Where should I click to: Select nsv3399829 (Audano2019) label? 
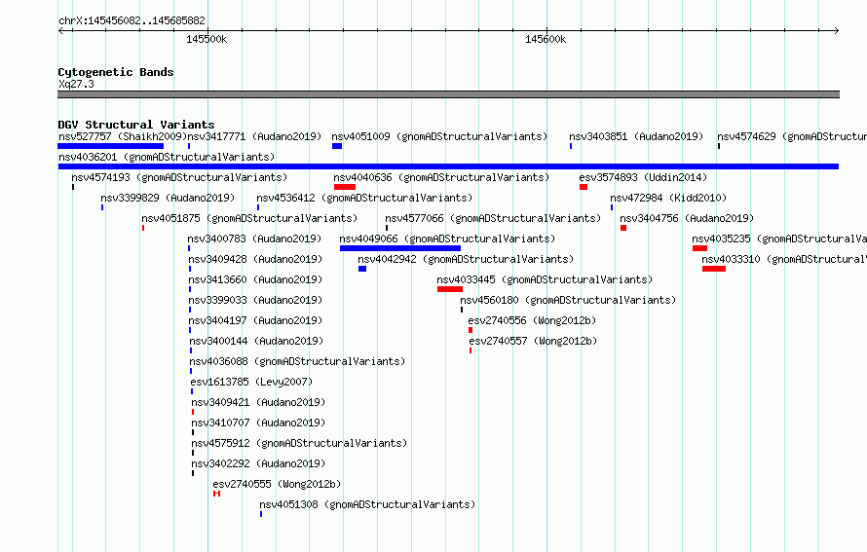[x=168, y=198]
